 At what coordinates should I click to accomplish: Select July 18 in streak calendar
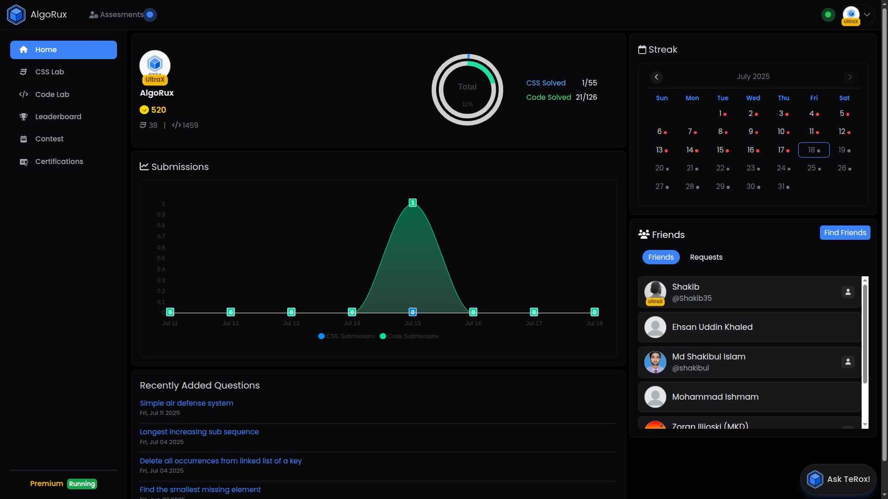click(814, 150)
